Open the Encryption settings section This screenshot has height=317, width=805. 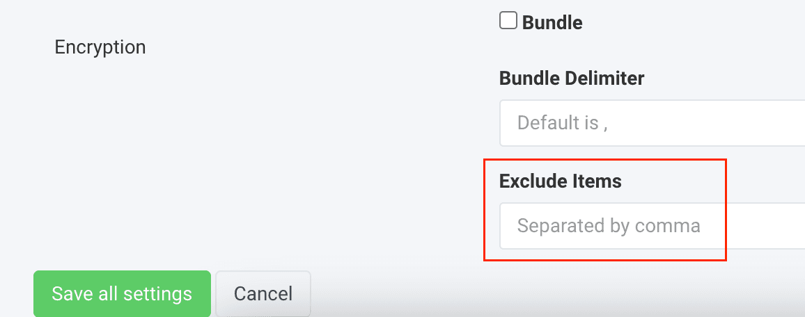pyautogui.click(x=100, y=47)
